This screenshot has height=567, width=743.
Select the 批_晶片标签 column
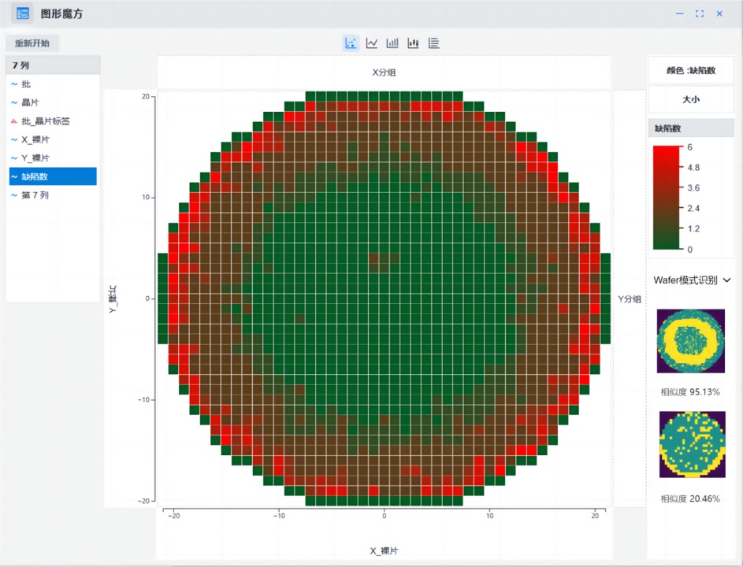tap(53, 120)
